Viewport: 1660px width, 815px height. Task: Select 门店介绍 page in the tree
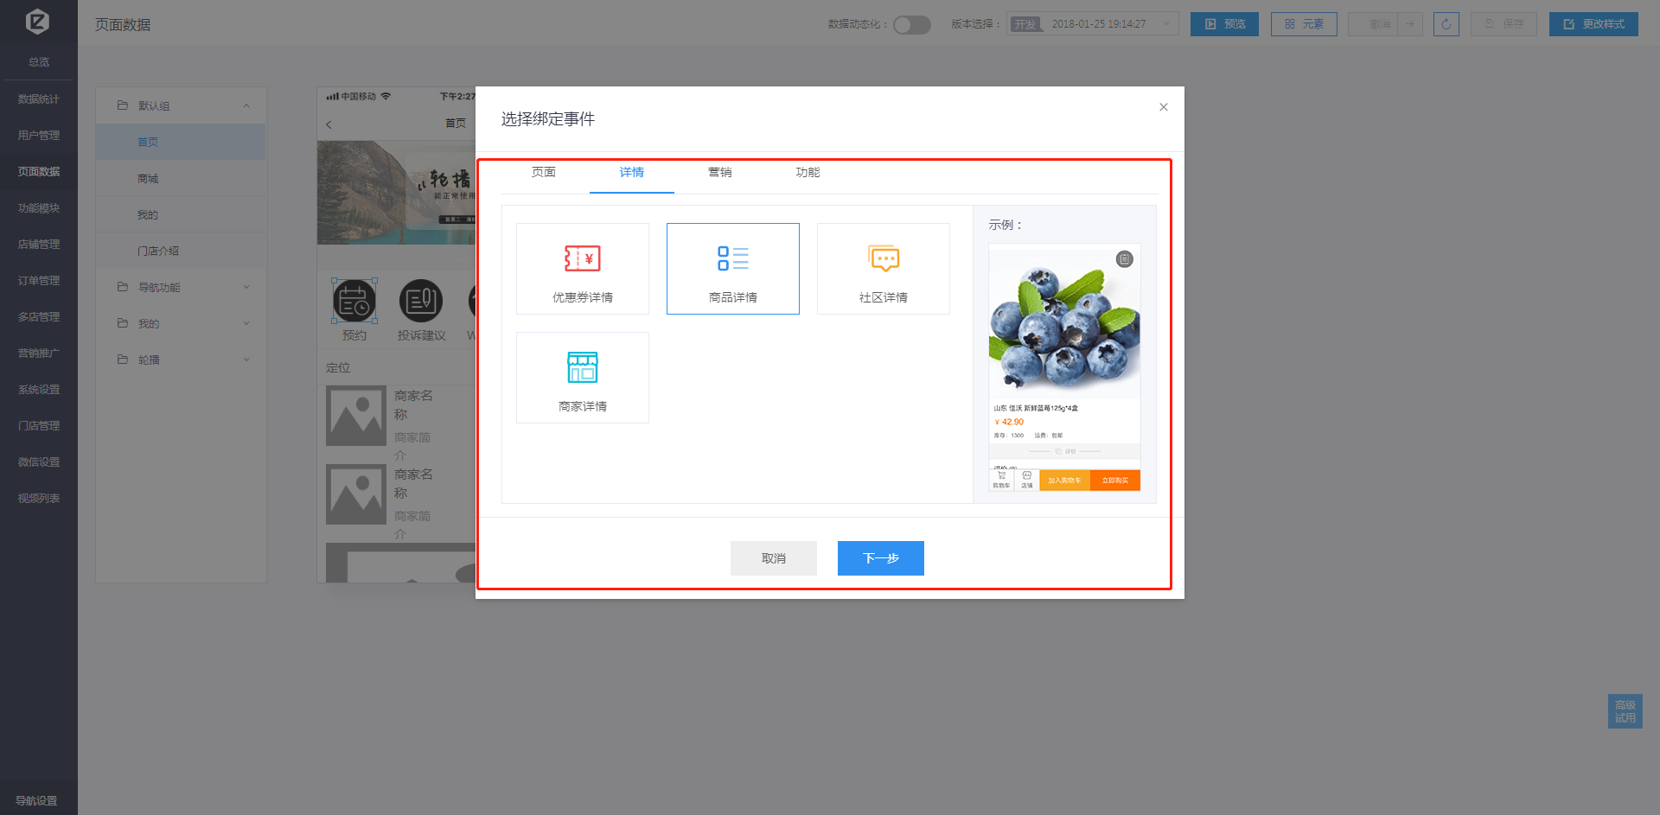[158, 251]
